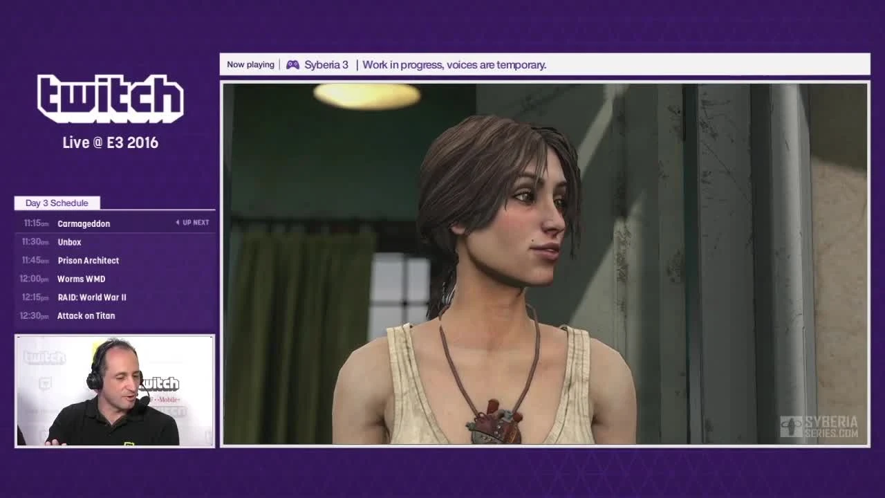
Task: Click the presenter webcam thumbnail
Action: 114,389
